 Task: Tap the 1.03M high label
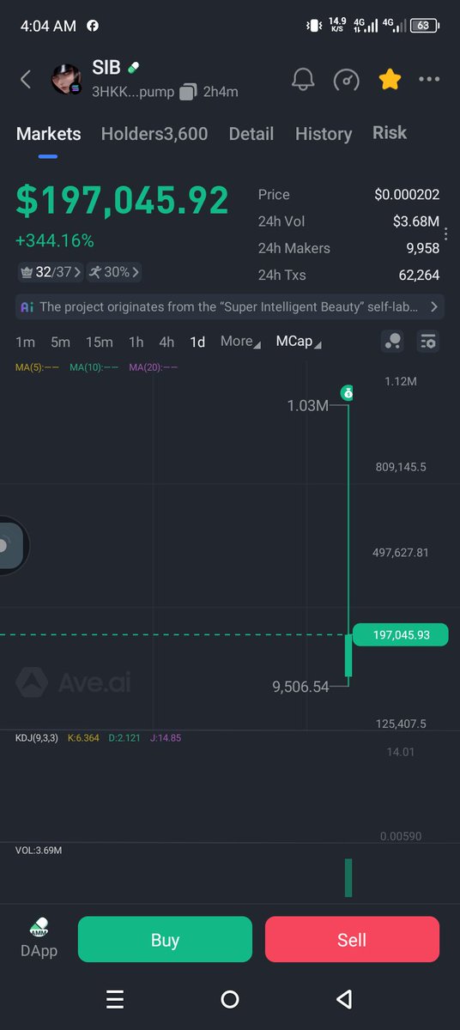(308, 405)
